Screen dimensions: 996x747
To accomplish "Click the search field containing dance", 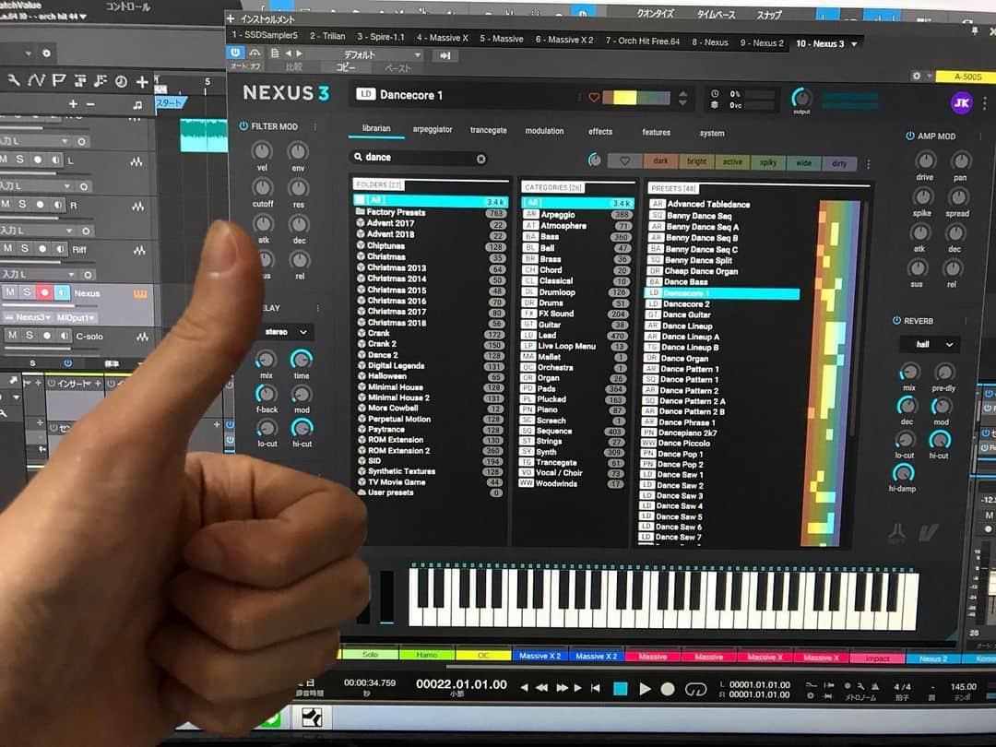I will (418, 158).
